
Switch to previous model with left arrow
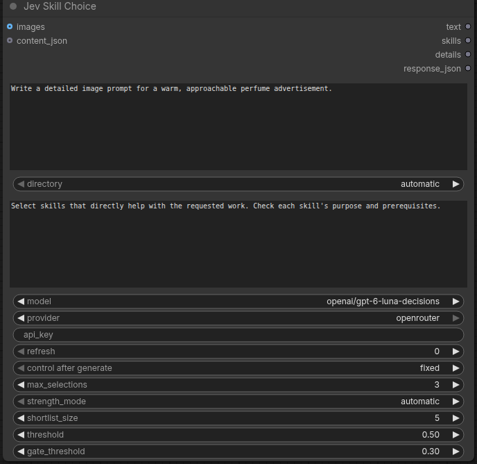click(21, 301)
